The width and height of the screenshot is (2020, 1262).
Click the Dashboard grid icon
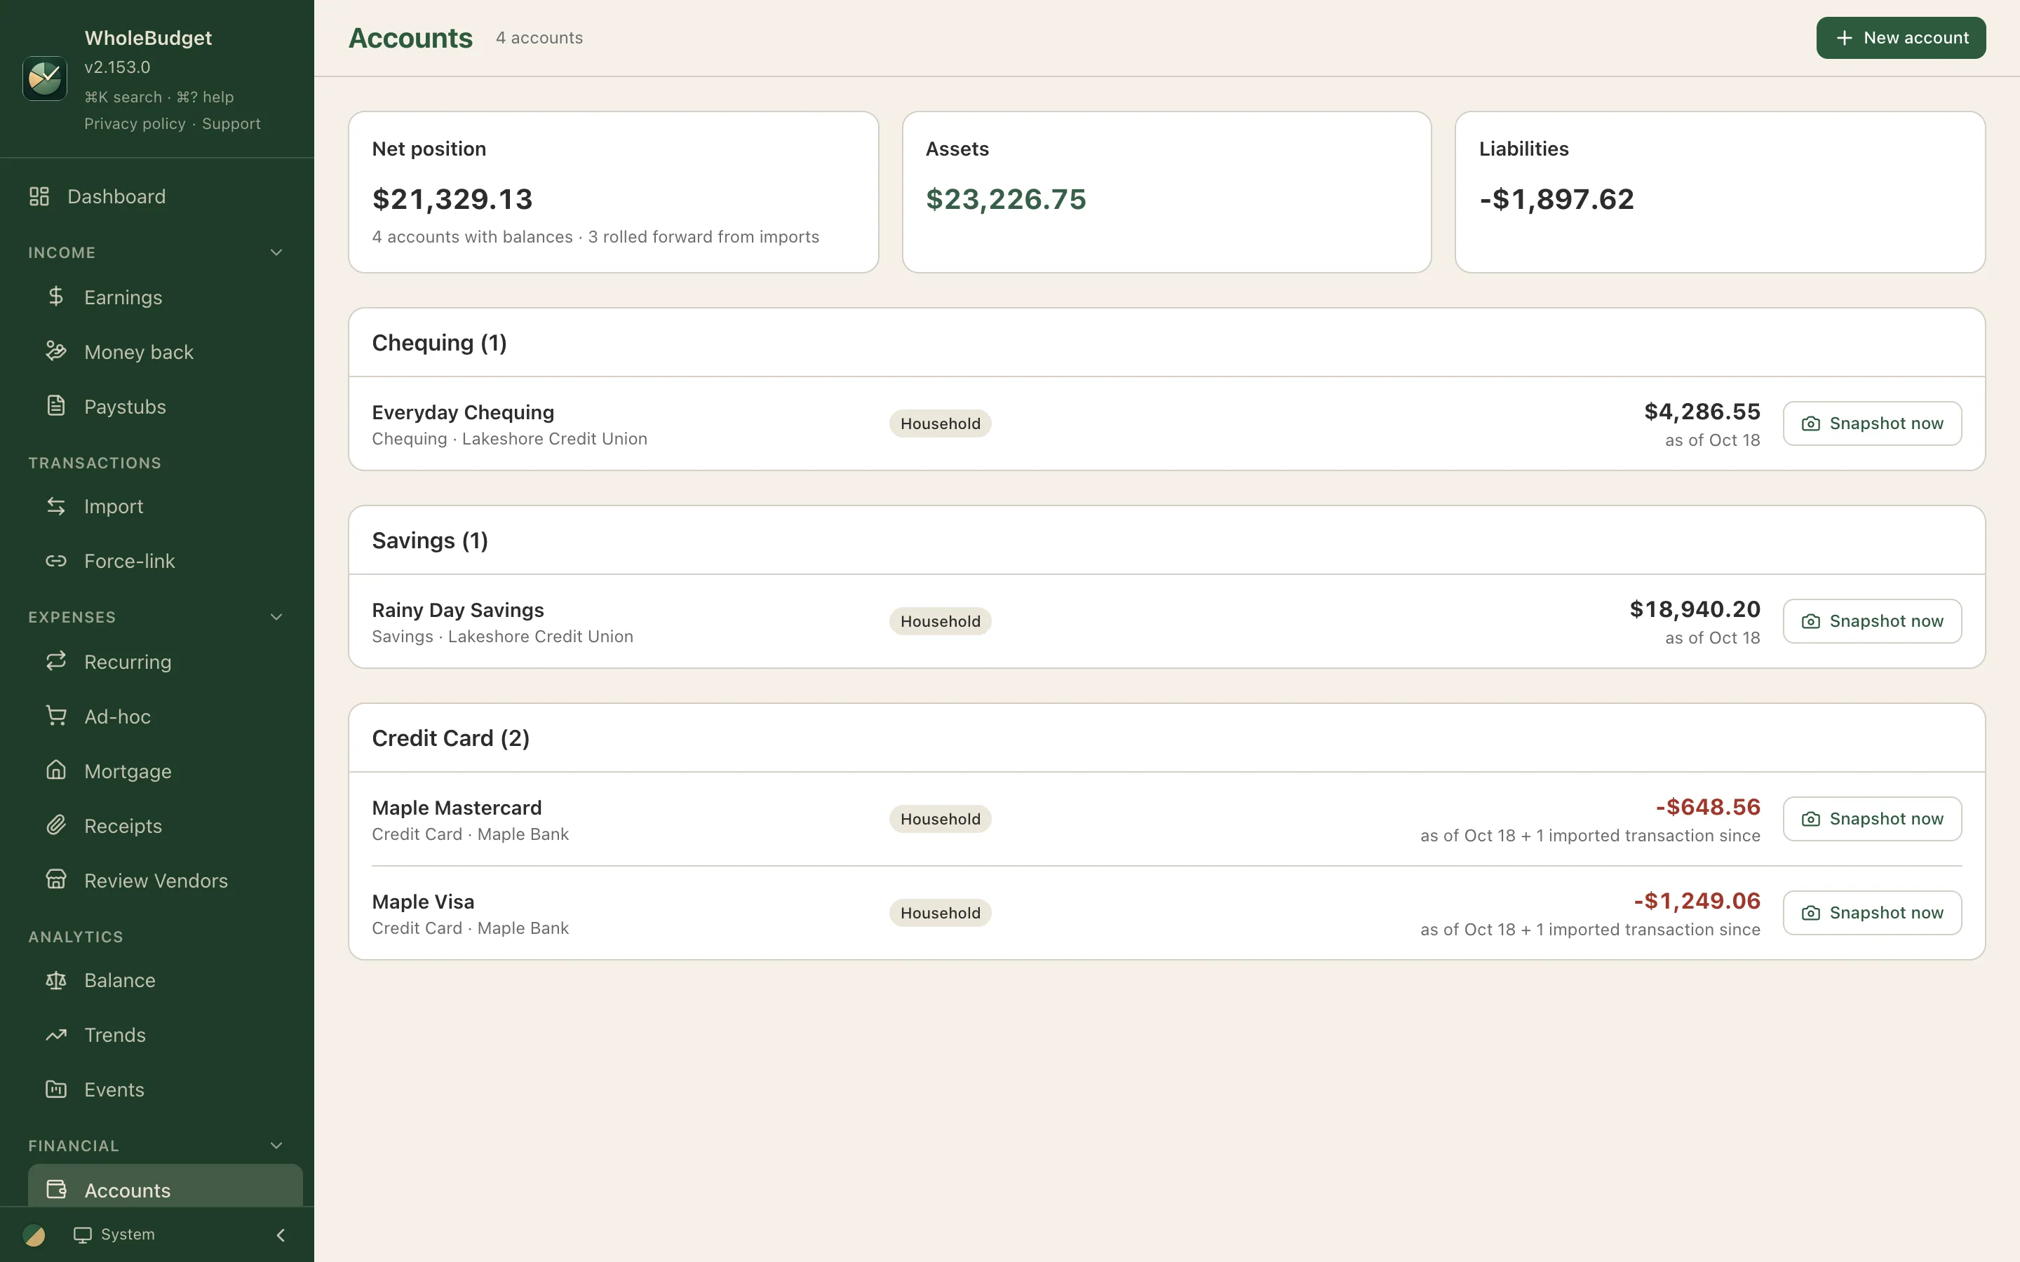coord(39,196)
